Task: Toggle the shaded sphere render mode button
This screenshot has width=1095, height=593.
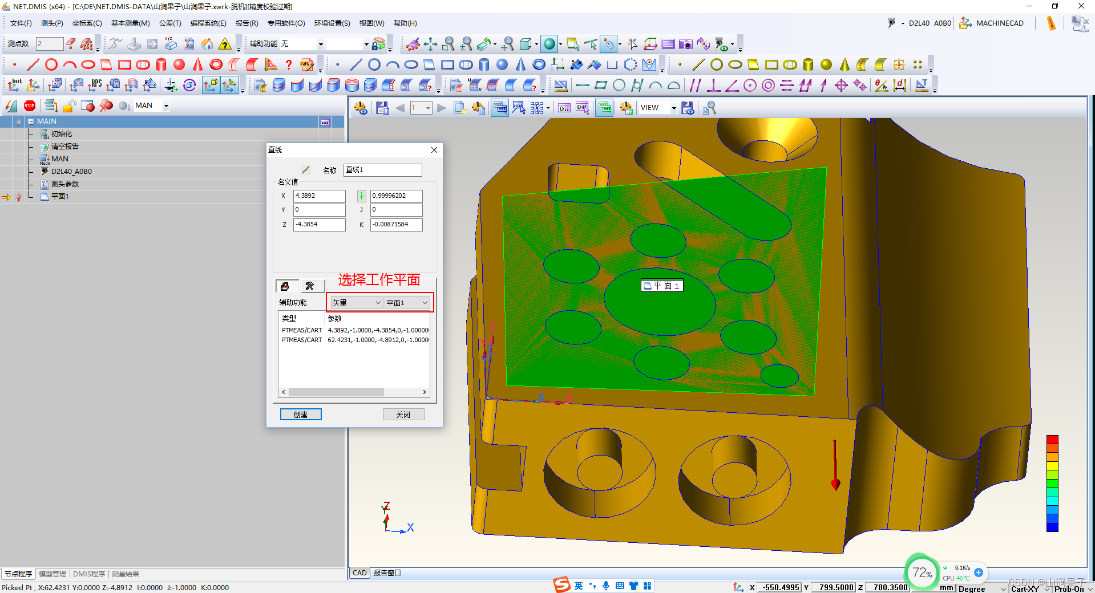Action: 549,44
